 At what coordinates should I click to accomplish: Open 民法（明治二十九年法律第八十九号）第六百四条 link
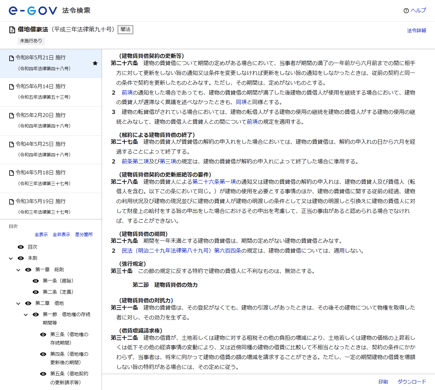181,251
